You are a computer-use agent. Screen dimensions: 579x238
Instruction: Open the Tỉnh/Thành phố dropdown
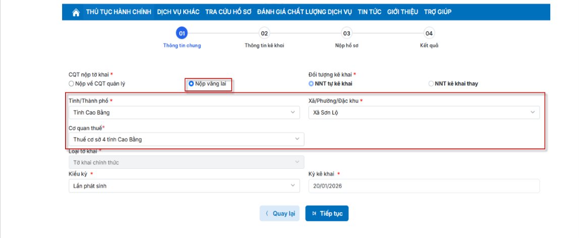click(186, 112)
